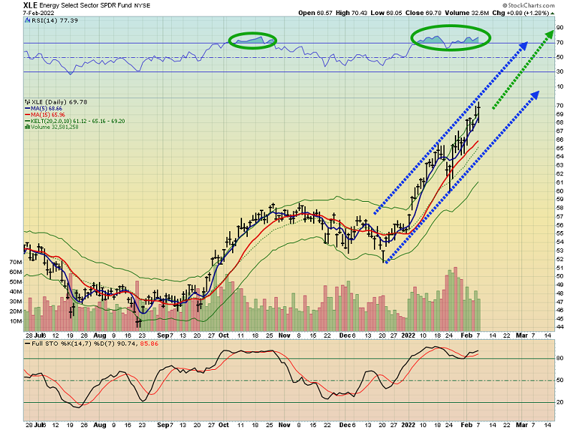The width and height of the screenshot is (573, 430).
Task: Click the Close 69.78 header value
Action: coord(415,12)
